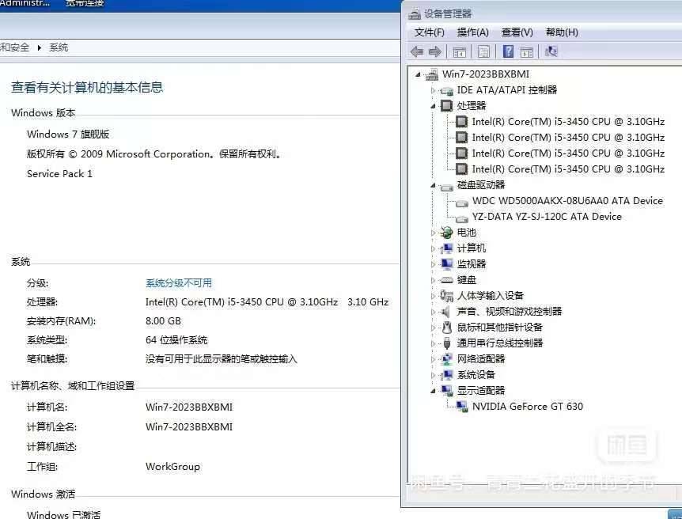Expand the IDE ATA/ATAPI 控制器 node

433,90
